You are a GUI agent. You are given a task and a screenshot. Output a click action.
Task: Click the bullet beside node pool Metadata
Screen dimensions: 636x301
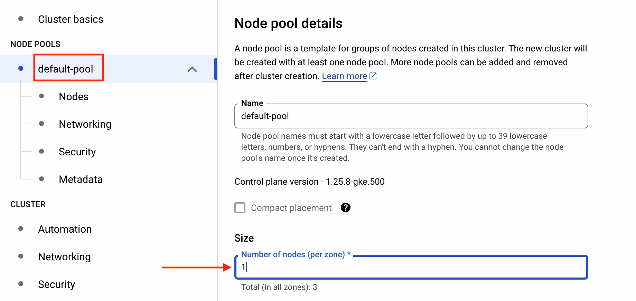click(41, 179)
